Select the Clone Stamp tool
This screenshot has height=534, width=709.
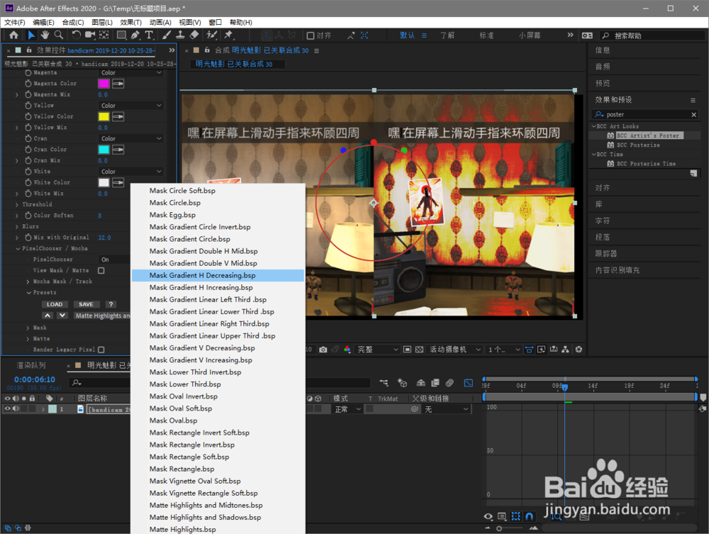point(180,35)
